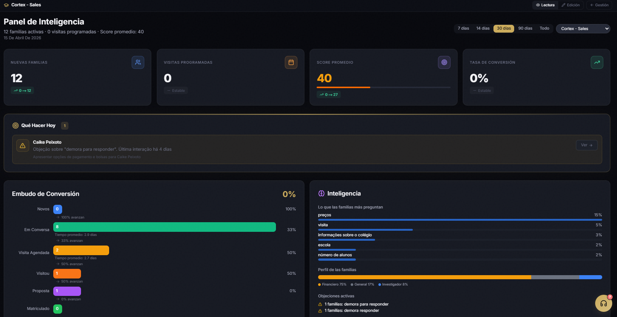Click the Financiero segment of profile bar
Viewport: 617px width, 317px height.
pos(424,277)
